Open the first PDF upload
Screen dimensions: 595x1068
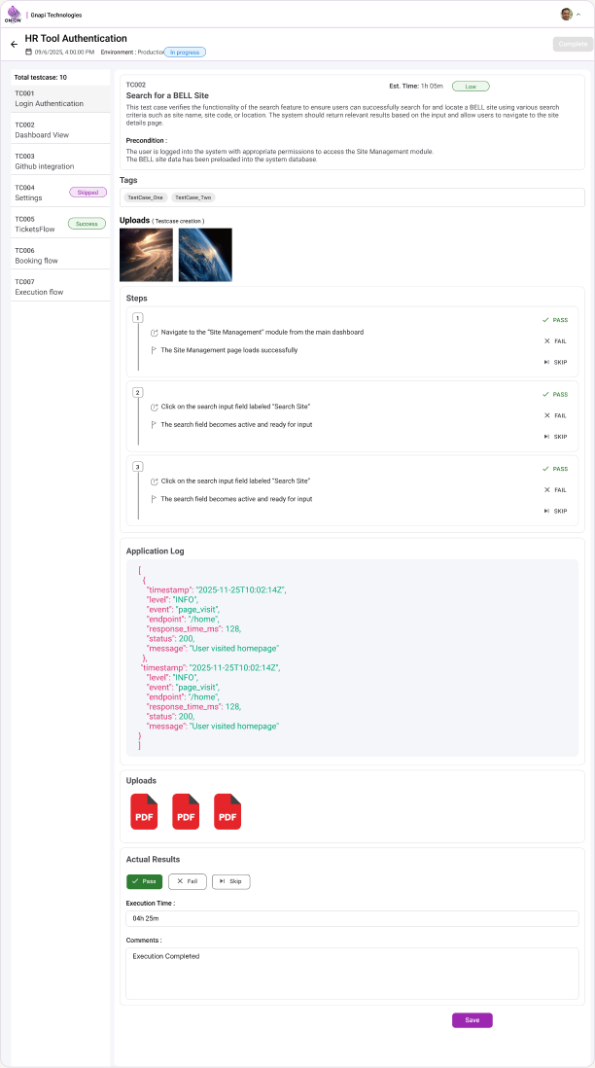[x=144, y=811]
